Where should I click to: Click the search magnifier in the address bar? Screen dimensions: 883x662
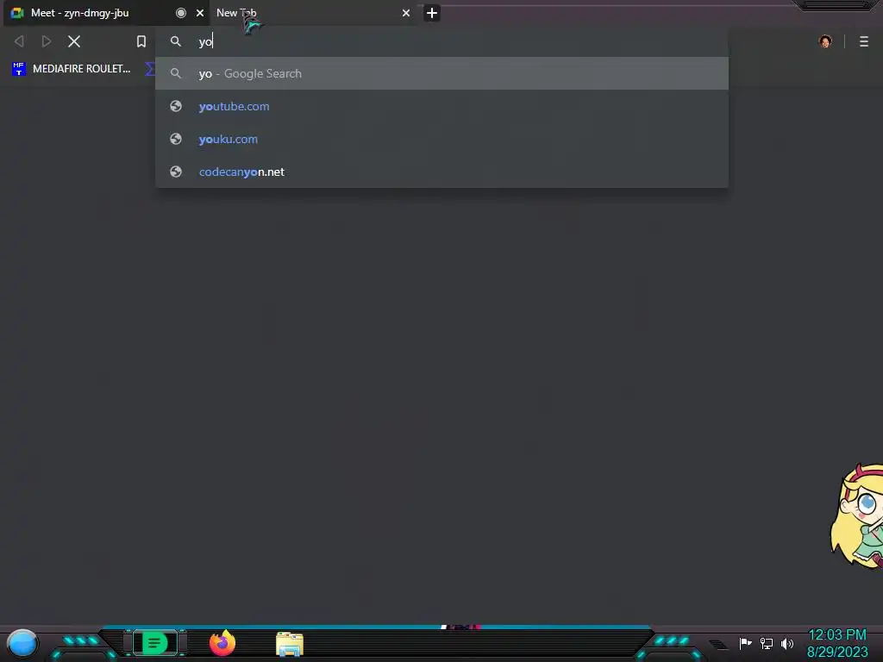(176, 41)
